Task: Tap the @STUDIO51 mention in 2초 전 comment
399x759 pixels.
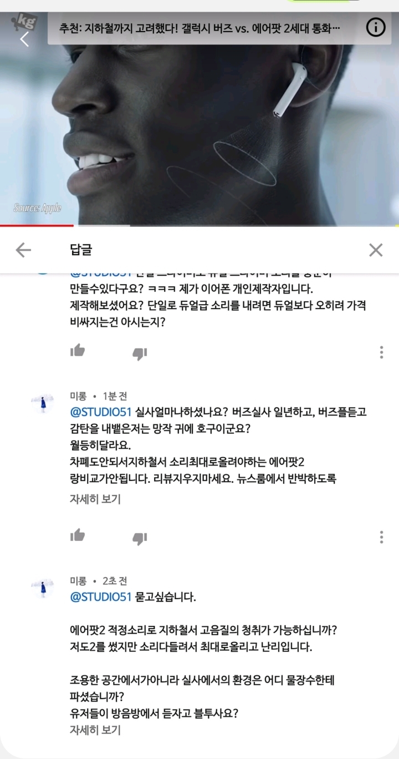Action: [100, 597]
